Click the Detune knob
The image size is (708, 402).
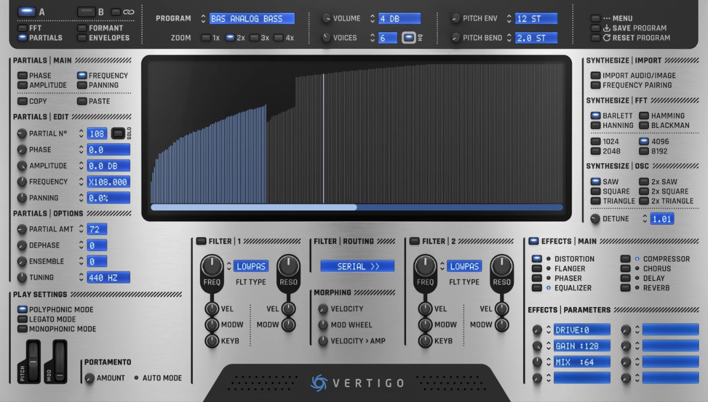coord(595,219)
